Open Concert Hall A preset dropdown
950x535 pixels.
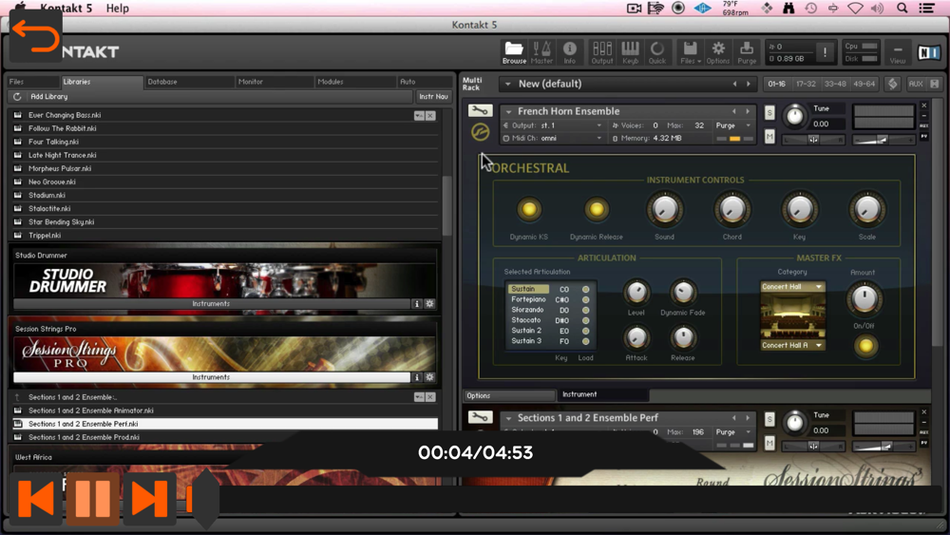point(792,345)
